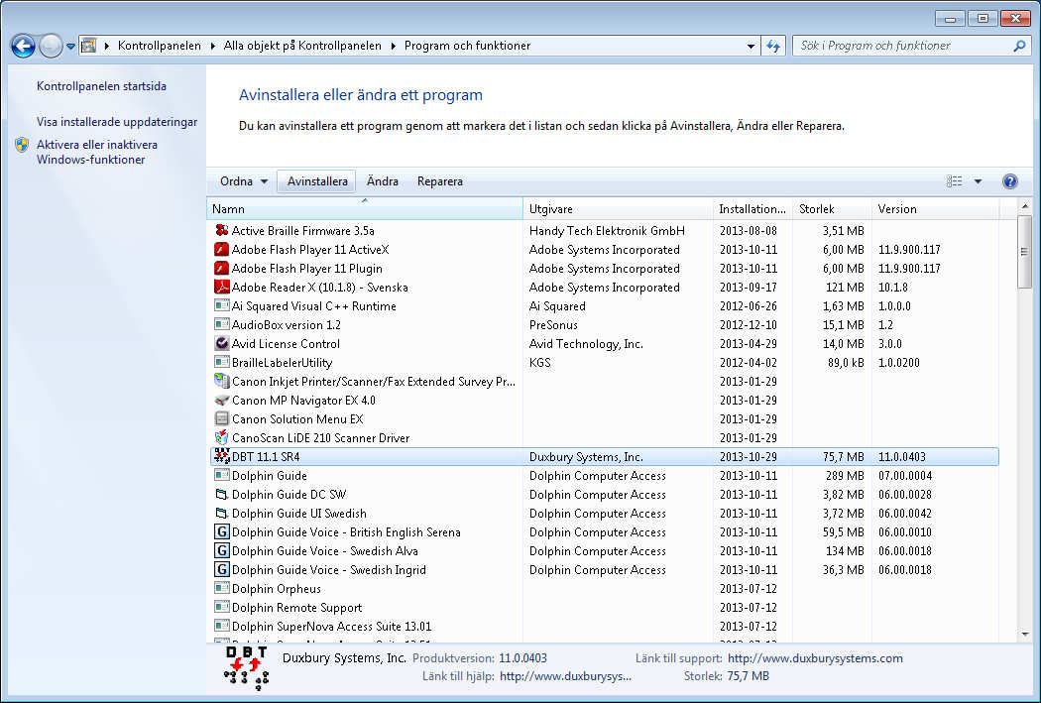Click the large DBT logo in details pane

[x=246, y=667]
